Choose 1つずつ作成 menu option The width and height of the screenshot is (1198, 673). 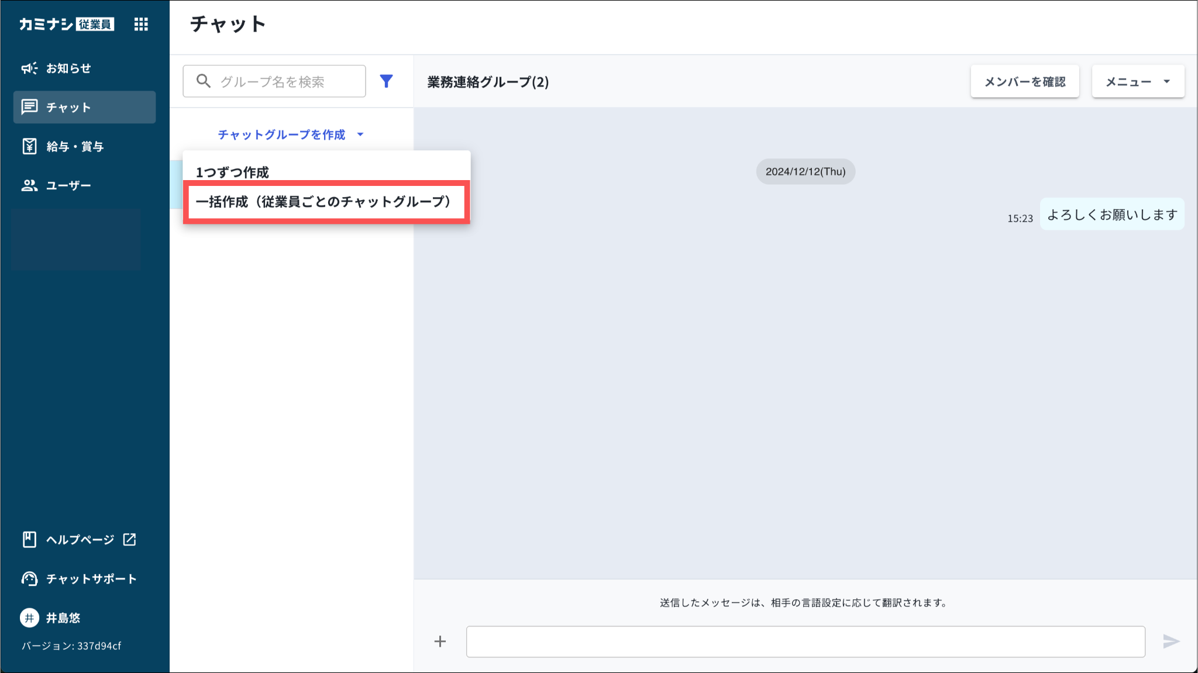[x=232, y=172]
